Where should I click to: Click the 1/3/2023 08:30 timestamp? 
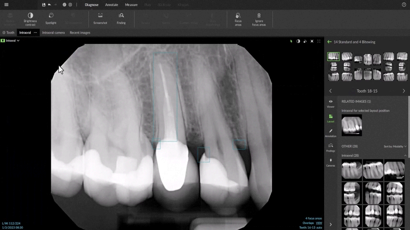pyautogui.click(x=12, y=227)
